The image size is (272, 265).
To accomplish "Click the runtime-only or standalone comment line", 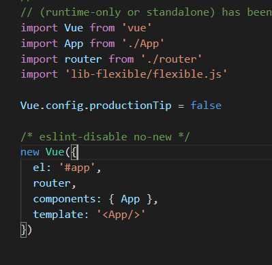I will click(146, 12).
